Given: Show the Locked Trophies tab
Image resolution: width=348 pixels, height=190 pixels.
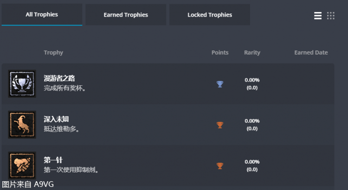Looking at the screenshot, I should coord(210,15).
